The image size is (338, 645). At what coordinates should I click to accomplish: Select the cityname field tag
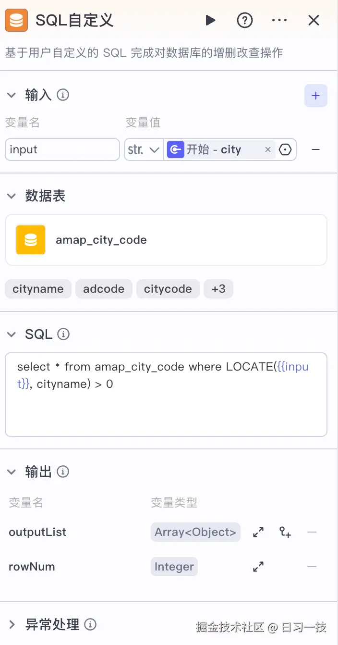[38, 289]
